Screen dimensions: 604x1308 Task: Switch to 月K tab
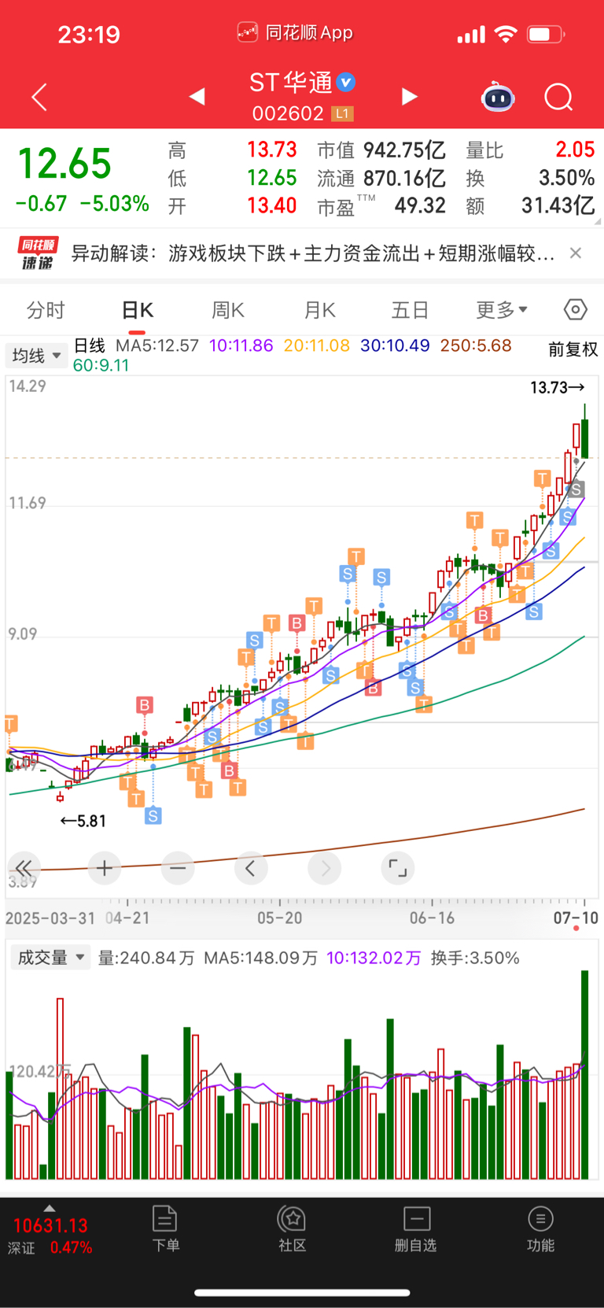pos(319,310)
